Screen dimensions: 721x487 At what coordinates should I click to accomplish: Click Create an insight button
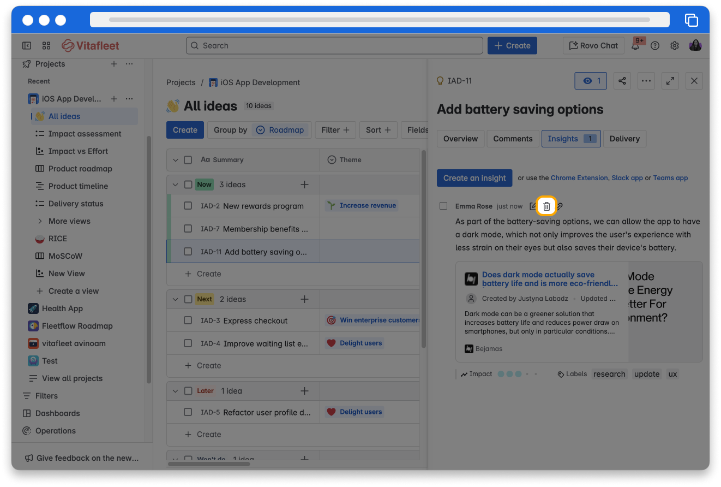474,178
